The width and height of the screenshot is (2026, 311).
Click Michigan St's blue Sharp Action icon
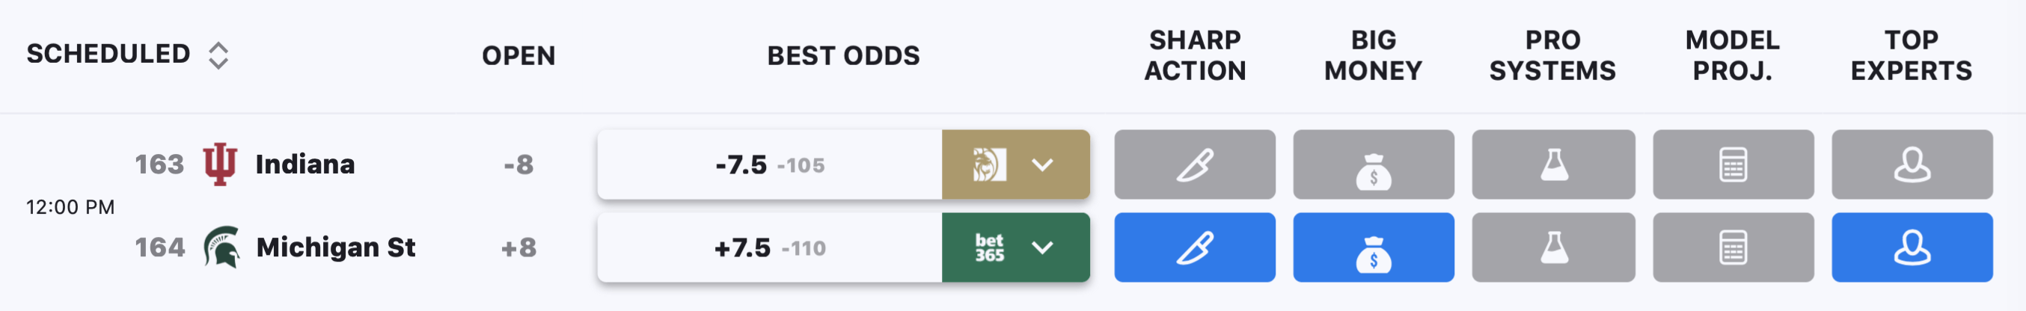coord(1195,247)
